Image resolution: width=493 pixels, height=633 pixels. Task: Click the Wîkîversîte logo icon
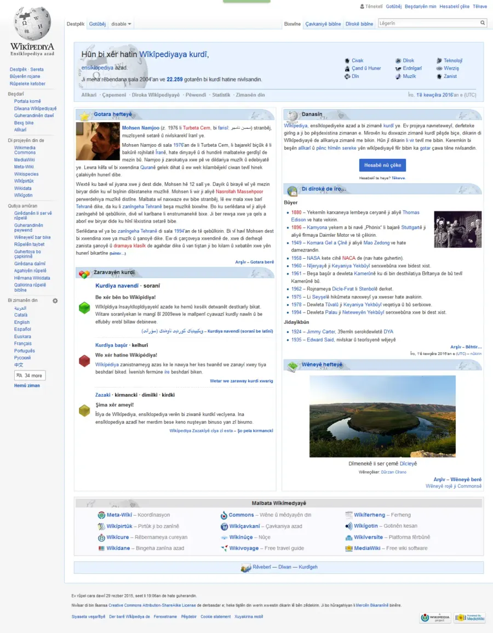click(x=349, y=537)
